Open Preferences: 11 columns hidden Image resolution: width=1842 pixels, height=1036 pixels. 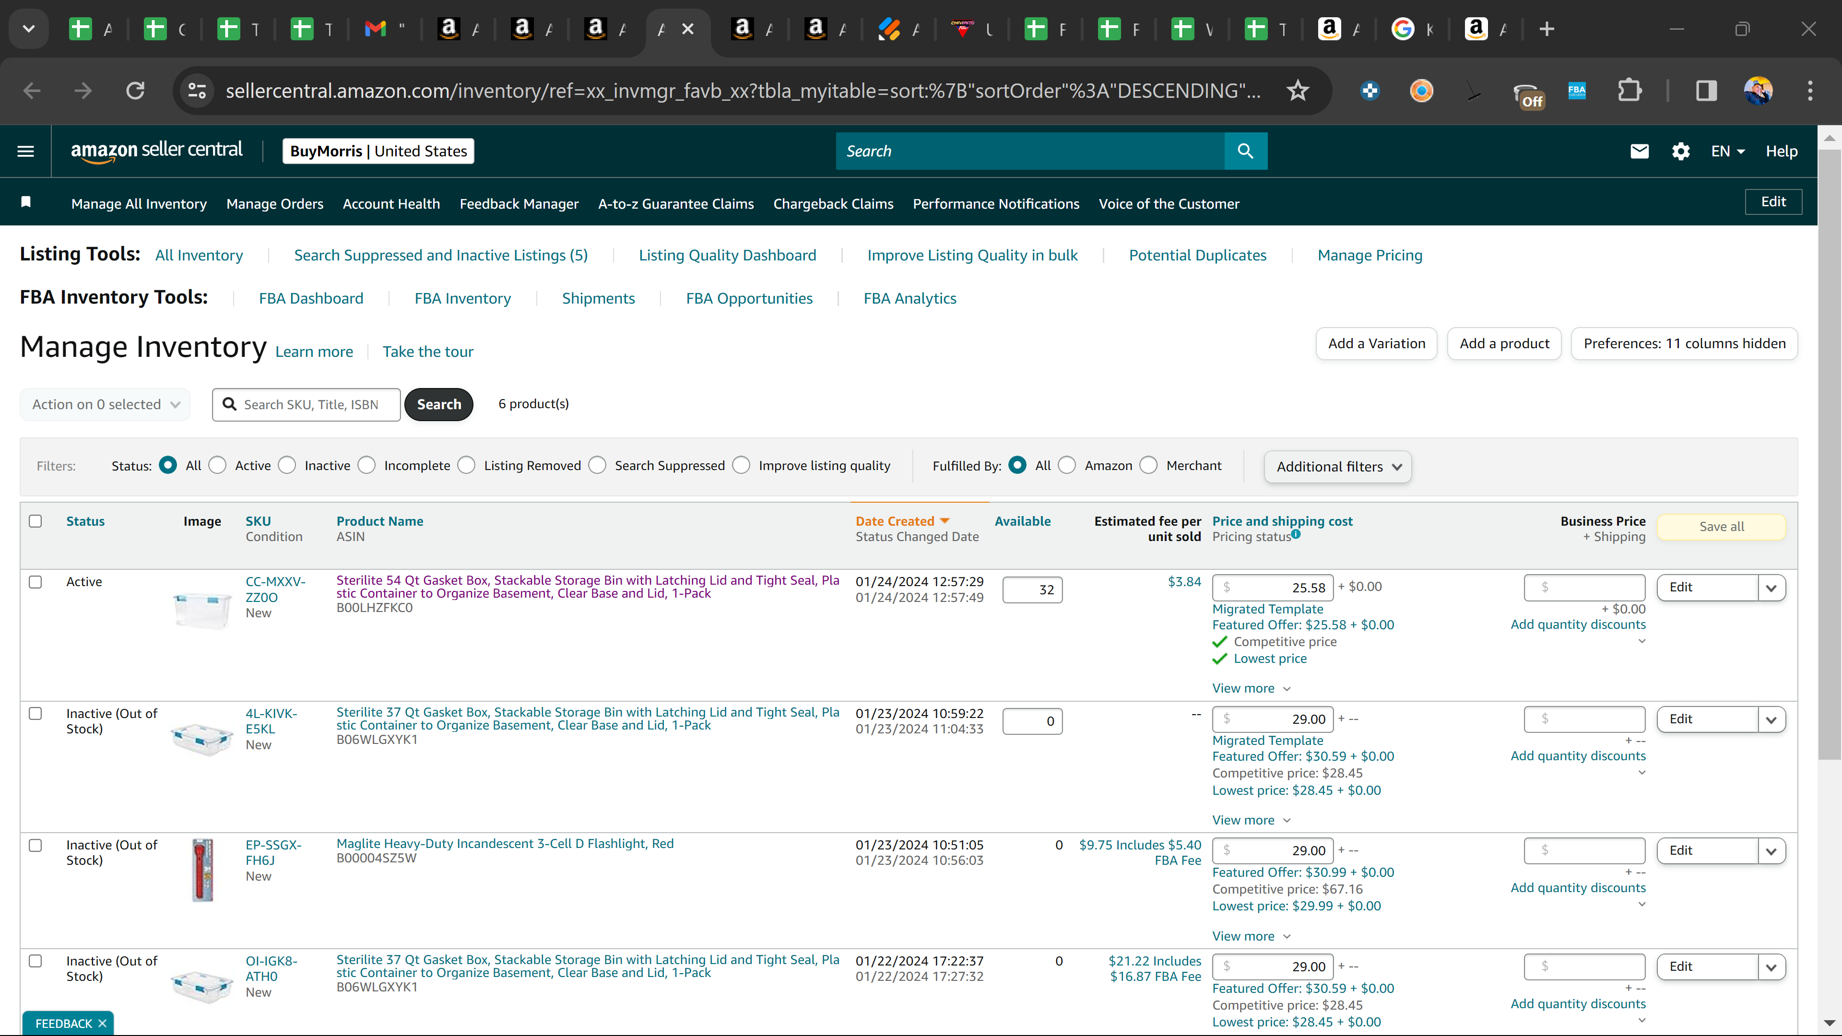click(x=1684, y=343)
